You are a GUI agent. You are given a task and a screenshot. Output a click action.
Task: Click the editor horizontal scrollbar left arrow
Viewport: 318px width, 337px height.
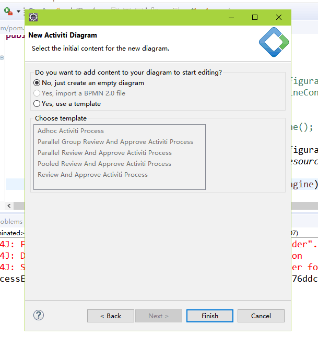(9, 206)
